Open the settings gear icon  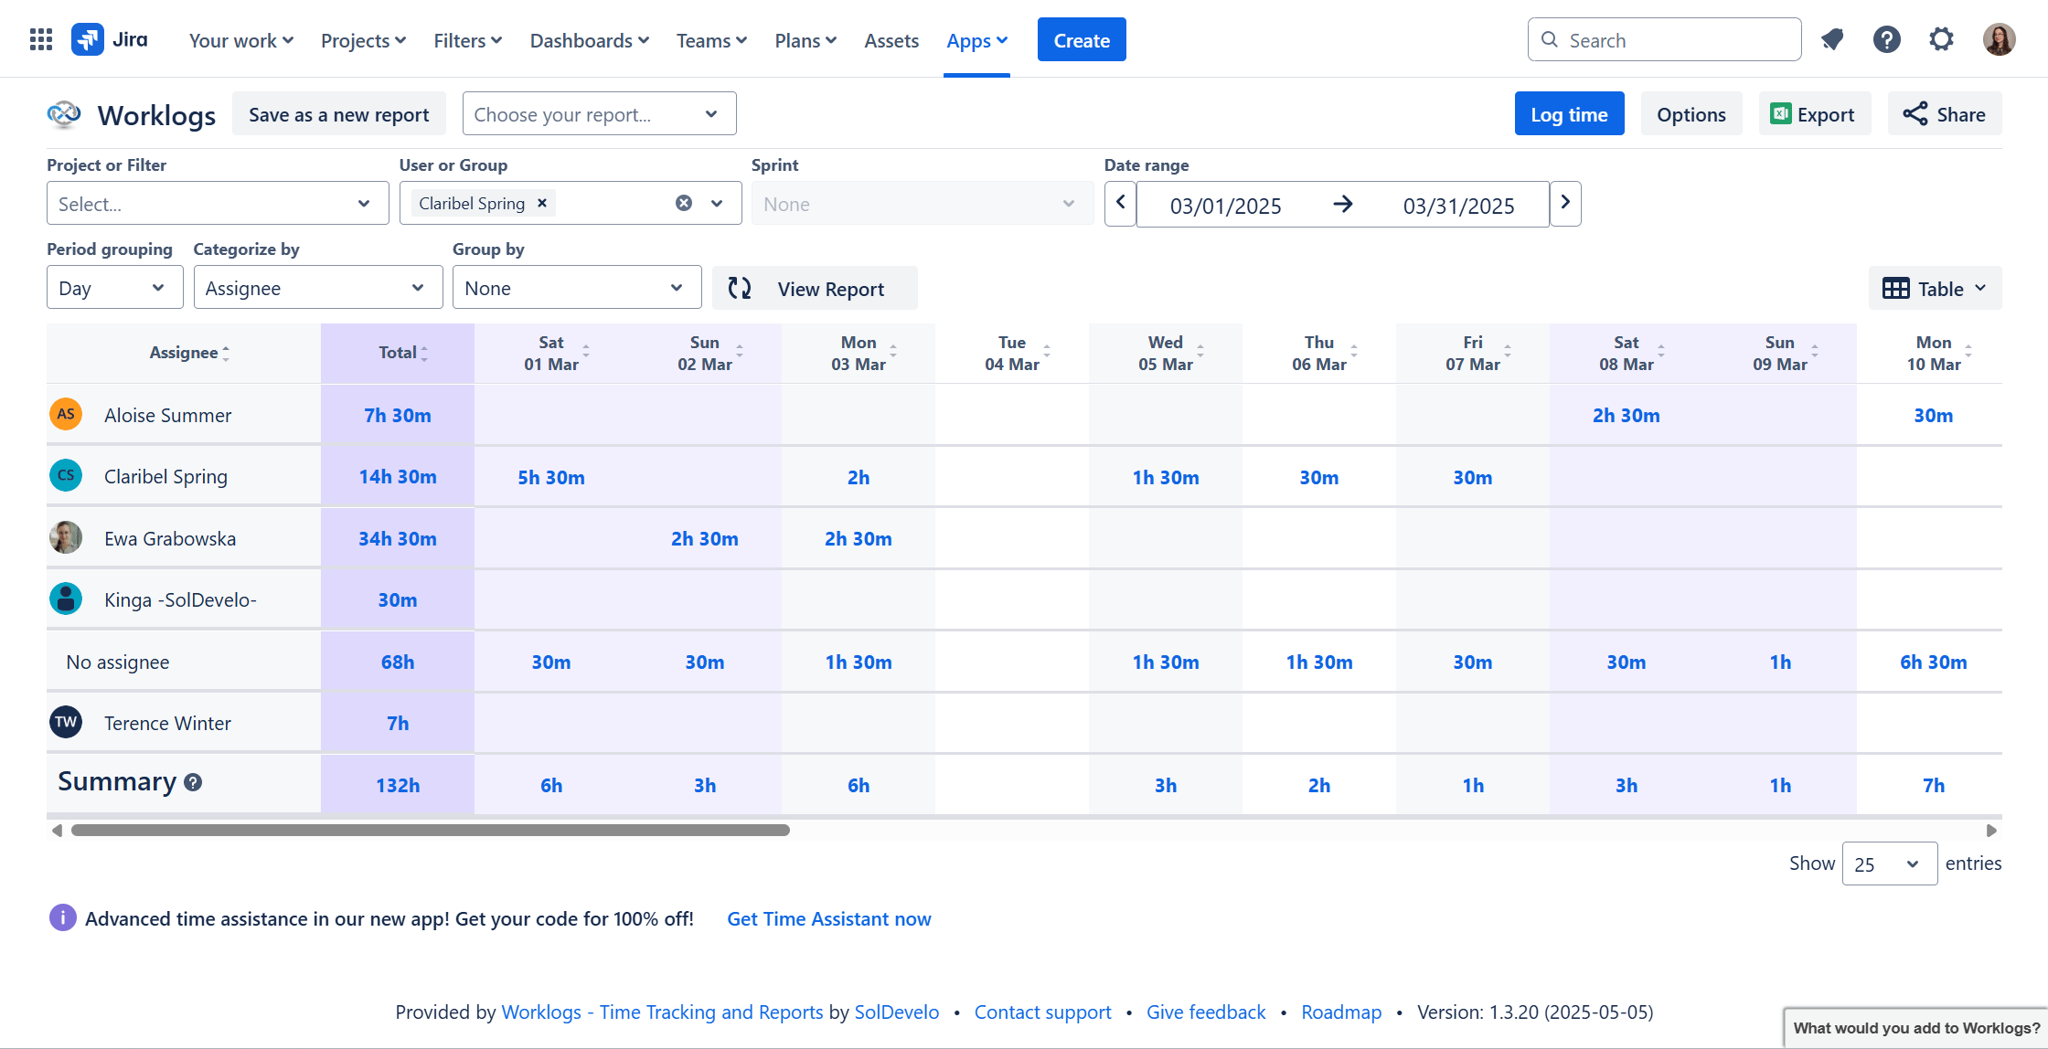[1942, 39]
